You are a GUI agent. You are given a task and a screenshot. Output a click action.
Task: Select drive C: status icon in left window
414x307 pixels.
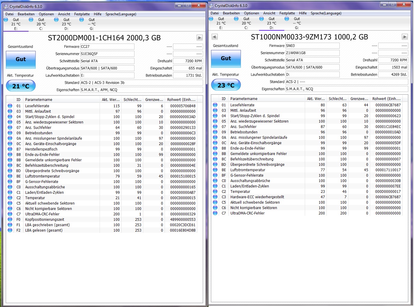click(x=31, y=20)
